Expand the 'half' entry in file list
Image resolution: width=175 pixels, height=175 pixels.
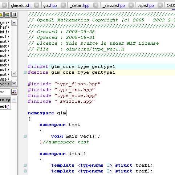(x=8, y=27)
